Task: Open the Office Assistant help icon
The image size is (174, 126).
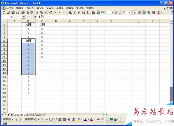Action: (116, 12)
